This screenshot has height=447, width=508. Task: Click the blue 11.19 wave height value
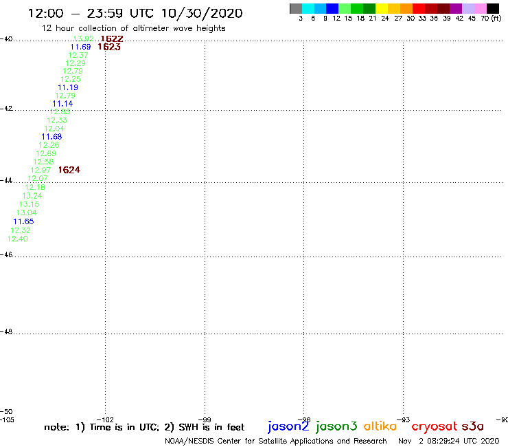[x=68, y=87]
